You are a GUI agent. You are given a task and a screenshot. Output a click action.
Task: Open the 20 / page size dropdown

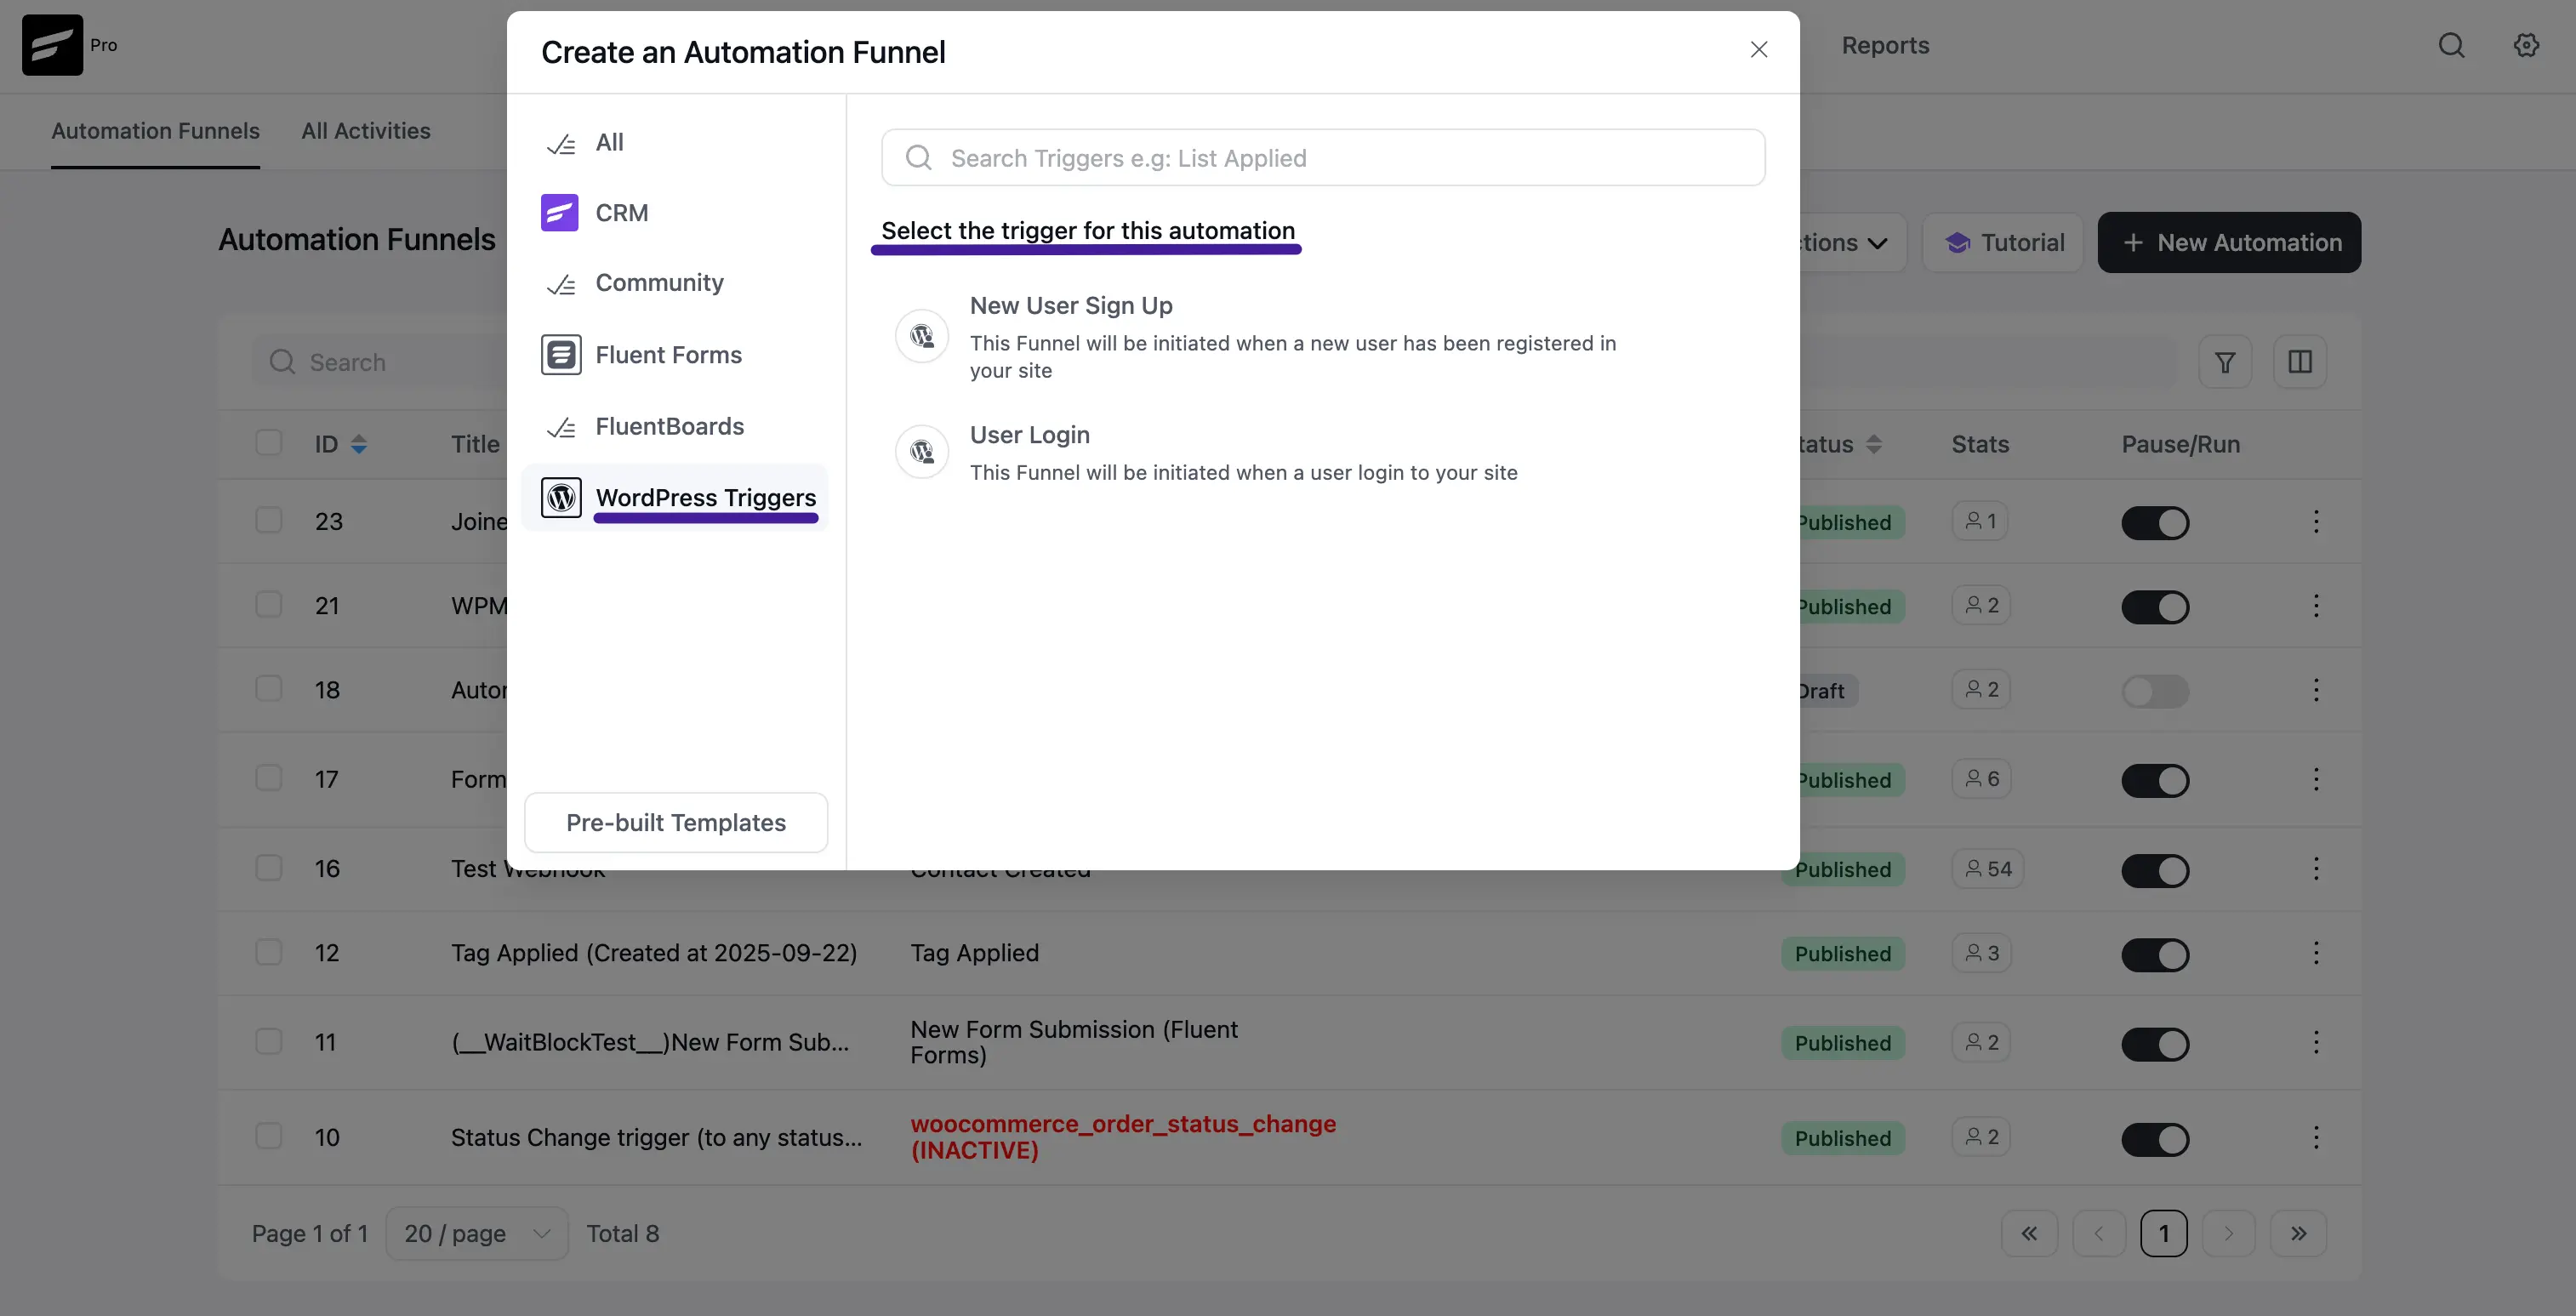[x=477, y=1233]
